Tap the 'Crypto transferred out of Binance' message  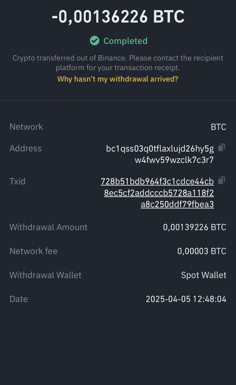[x=118, y=63]
